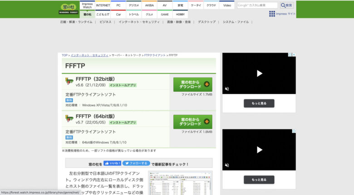Viewport: 354px width, 195px height.
Task: Open the グルメ tab
Action: 149,14
